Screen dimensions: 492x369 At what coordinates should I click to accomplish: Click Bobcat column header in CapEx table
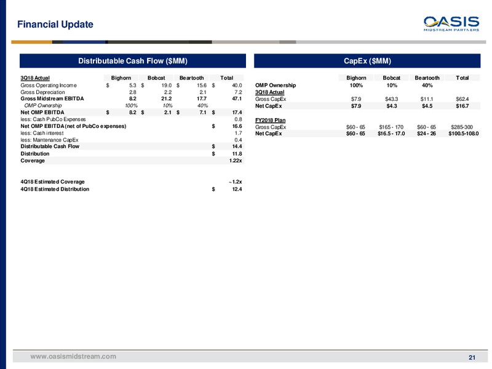(x=391, y=78)
